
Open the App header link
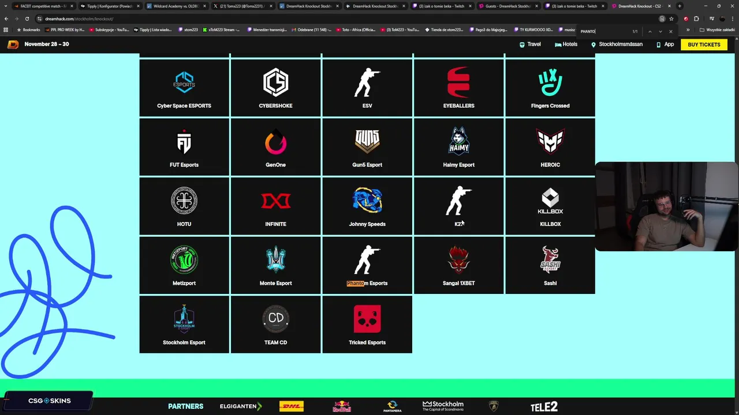click(x=665, y=44)
